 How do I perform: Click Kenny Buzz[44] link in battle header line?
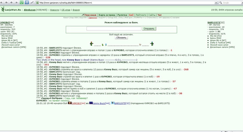pyautogui.click(x=101, y=103)
